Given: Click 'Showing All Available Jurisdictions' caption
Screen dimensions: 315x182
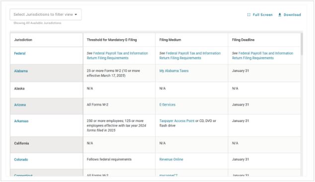Looking at the screenshot, I should [x=37, y=23].
